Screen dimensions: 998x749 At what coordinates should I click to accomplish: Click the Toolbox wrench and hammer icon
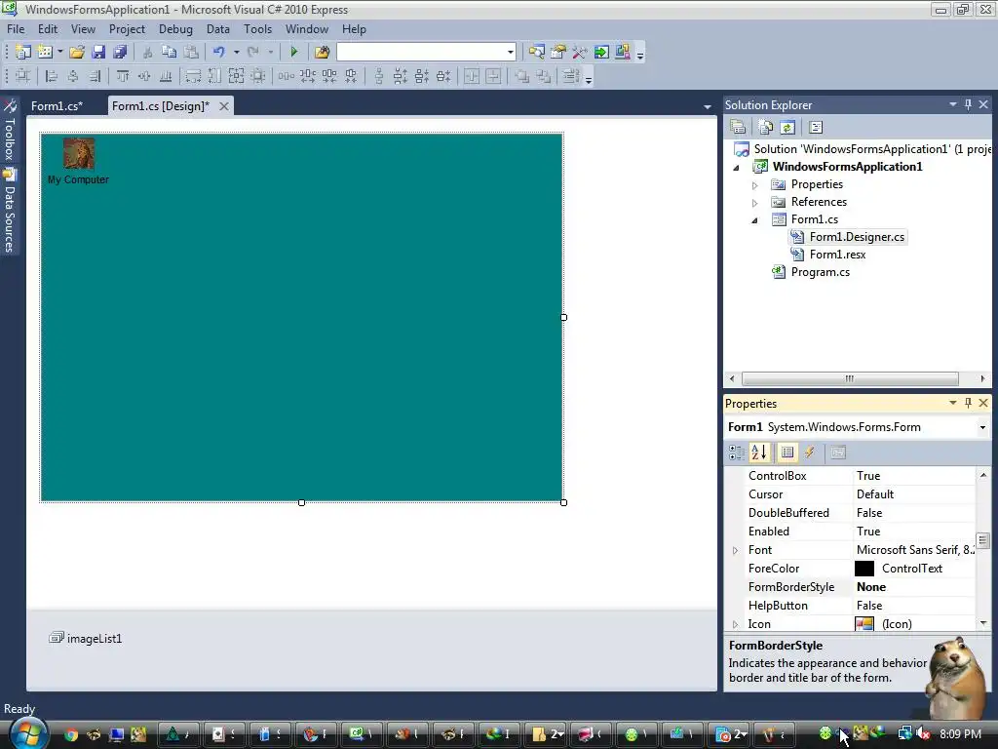(x=579, y=53)
